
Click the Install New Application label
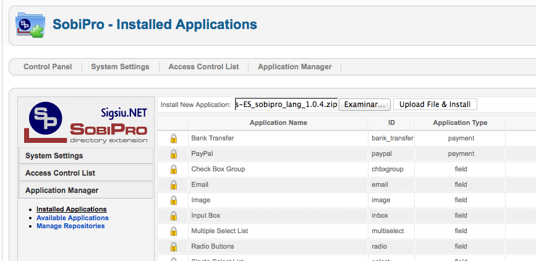click(x=195, y=105)
